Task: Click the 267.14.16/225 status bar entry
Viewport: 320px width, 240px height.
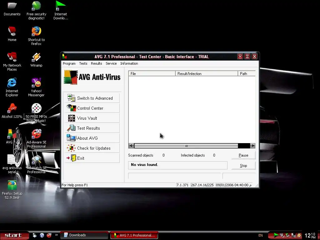Action: point(202,185)
